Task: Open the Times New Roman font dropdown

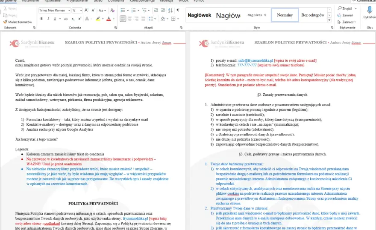Action: (69, 10)
